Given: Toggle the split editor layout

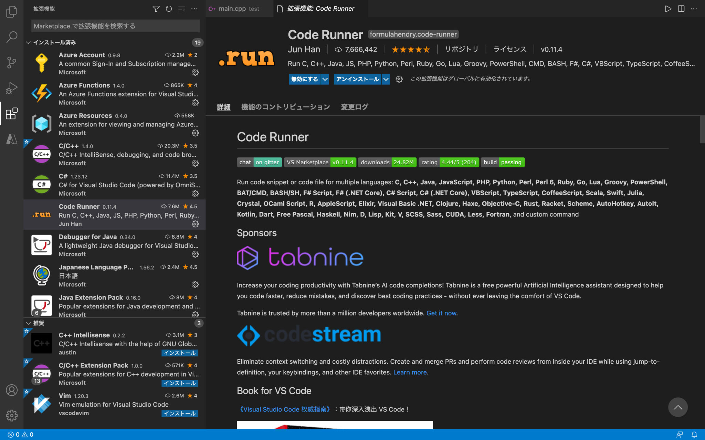Looking at the screenshot, I should coord(682,9).
